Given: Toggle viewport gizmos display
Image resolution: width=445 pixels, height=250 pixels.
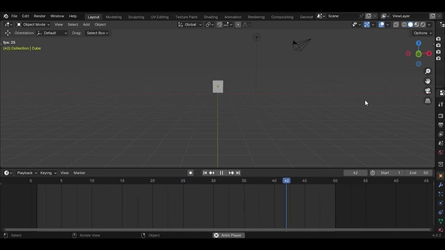Looking at the screenshot, I should point(367,25).
